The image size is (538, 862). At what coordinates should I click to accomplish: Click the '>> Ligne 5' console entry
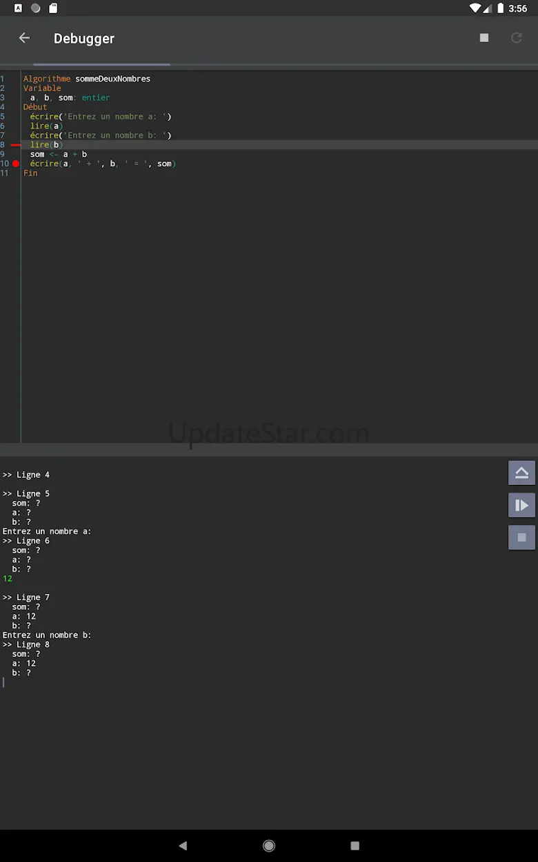point(26,494)
